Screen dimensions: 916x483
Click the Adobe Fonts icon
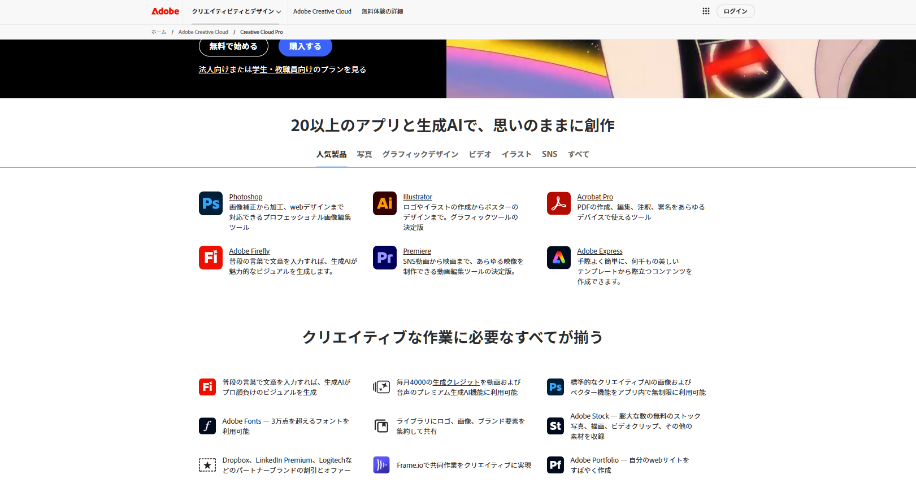point(207,426)
